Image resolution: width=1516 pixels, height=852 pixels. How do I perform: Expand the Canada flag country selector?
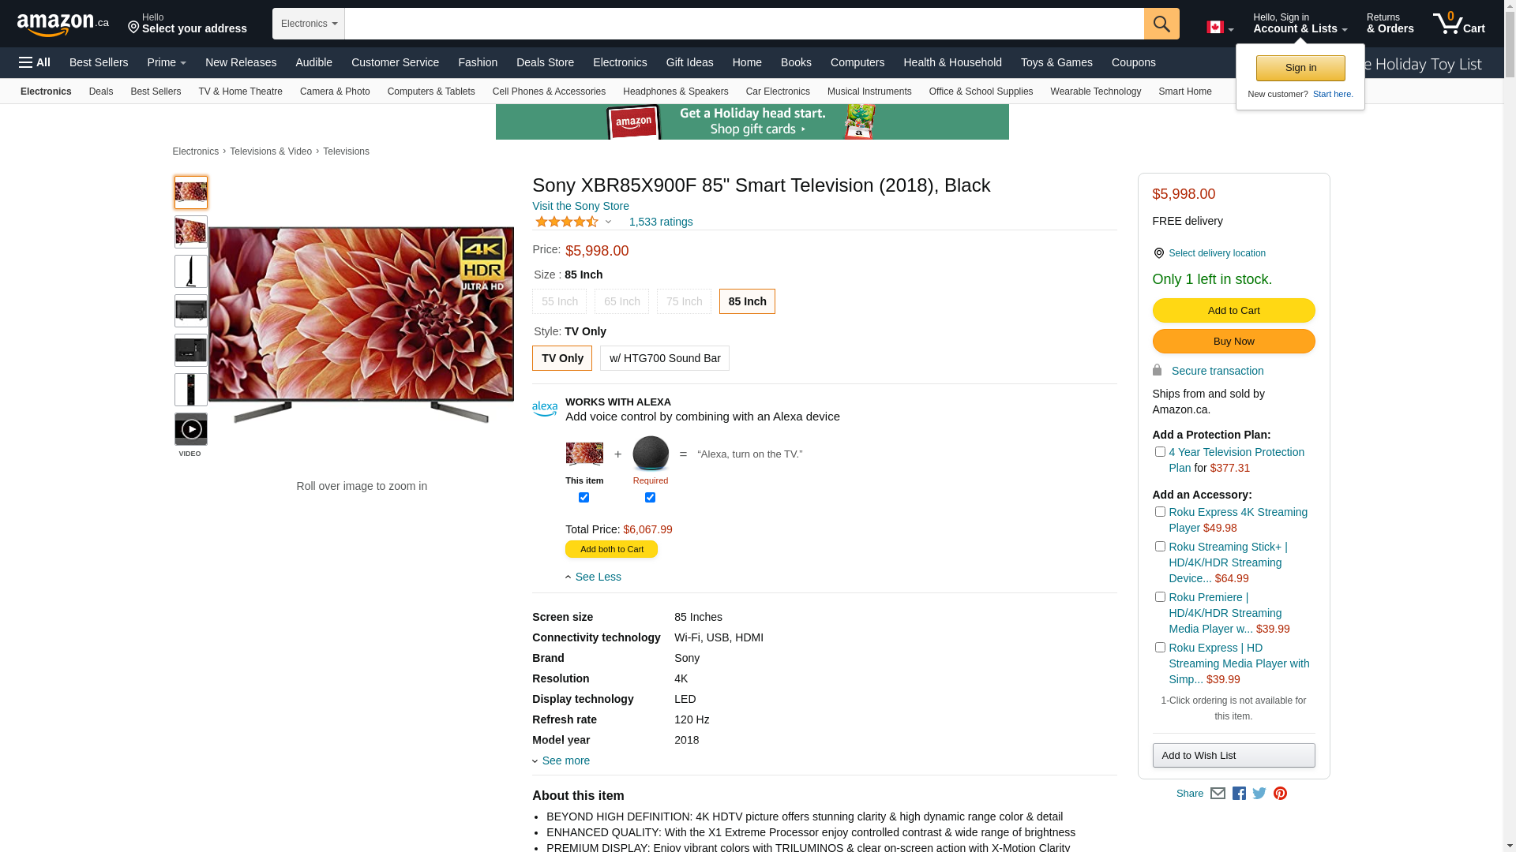tap(1219, 28)
